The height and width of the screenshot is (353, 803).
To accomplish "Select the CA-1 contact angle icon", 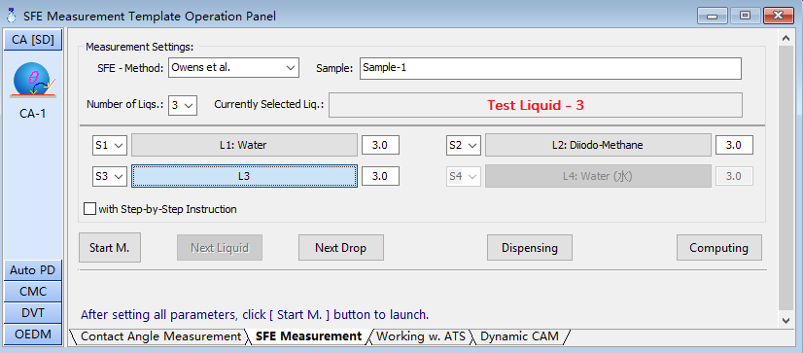I will tap(34, 82).
